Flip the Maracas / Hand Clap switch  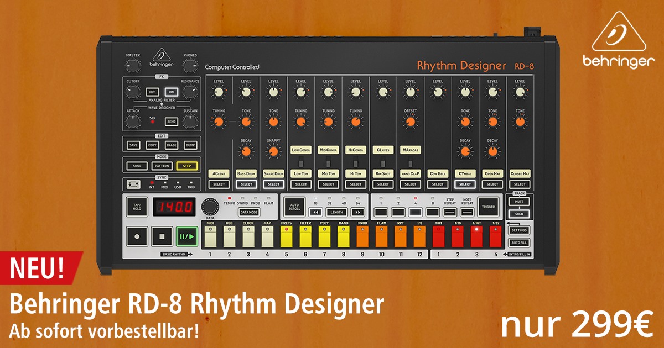click(410, 162)
